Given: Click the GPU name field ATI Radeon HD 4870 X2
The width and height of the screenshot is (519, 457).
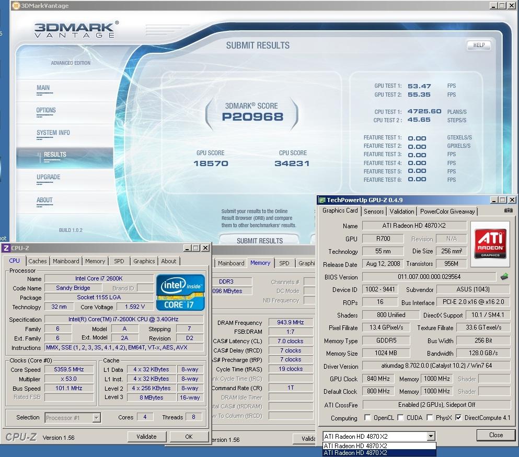Looking at the screenshot, I should click(x=414, y=226).
